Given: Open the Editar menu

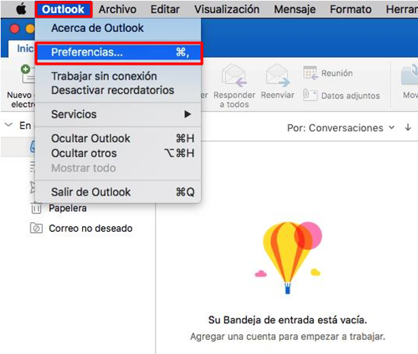Looking at the screenshot, I should point(165,10).
